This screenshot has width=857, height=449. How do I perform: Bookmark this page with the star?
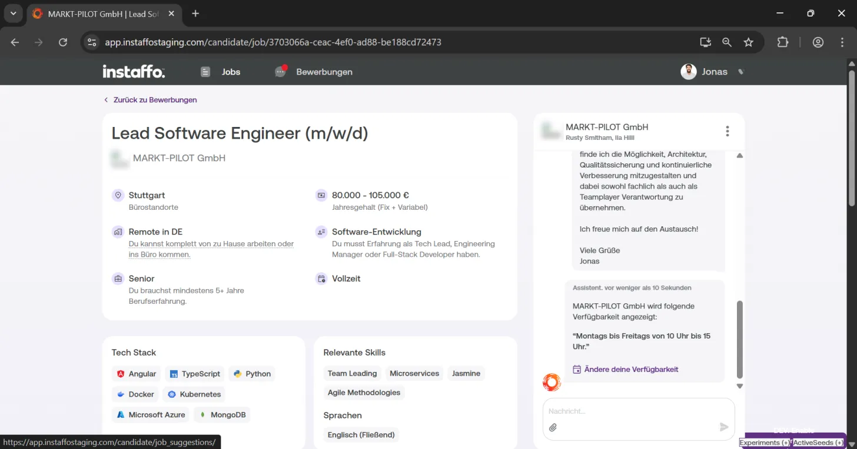pyautogui.click(x=749, y=42)
